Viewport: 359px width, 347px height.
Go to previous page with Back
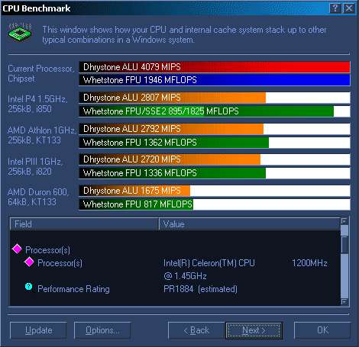pos(196,330)
